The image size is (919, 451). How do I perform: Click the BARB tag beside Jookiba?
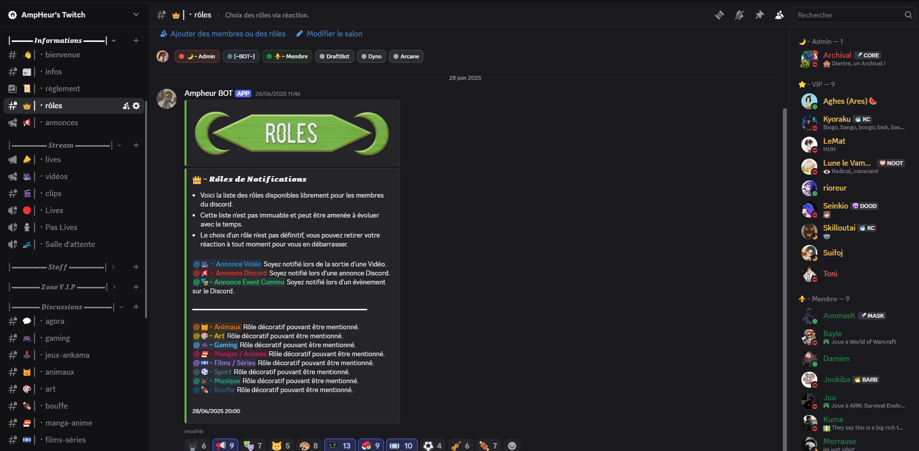point(866,380)
